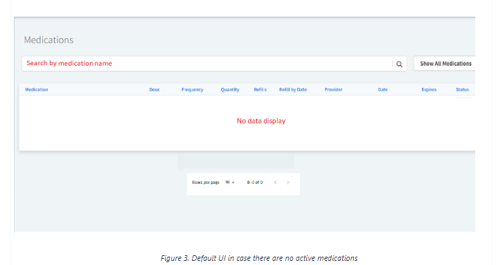Sort by the Frequency column header
496x265 pixels.
(x=193, y=89)
